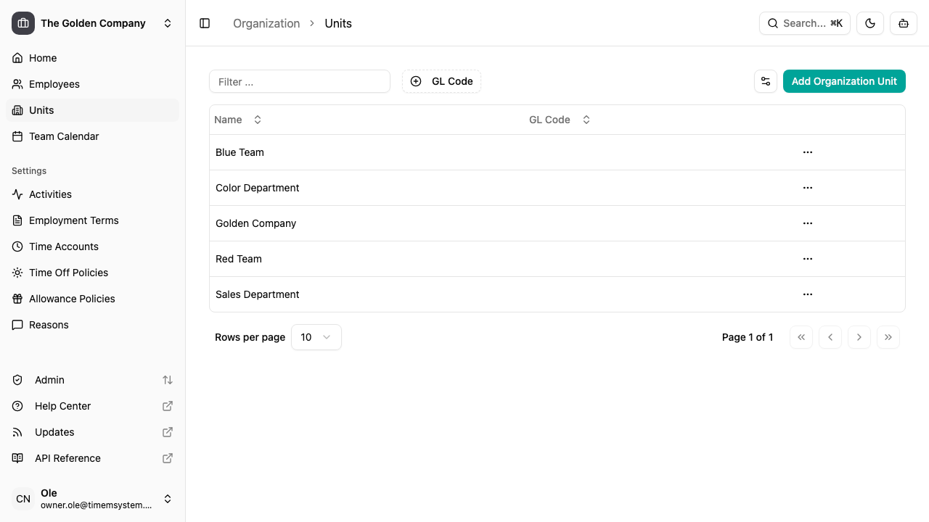
Task: Open row actions for Red Team
Action: (x=807, y=259)
